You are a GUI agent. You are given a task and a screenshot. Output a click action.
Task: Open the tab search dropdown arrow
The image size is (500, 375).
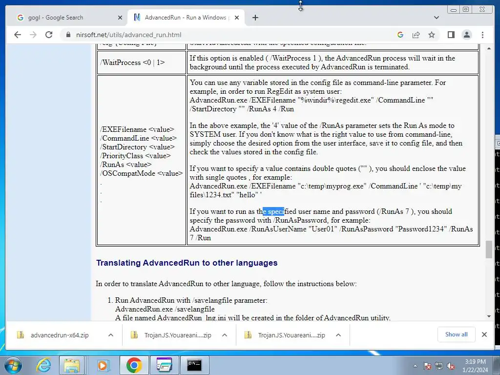click(x=437, y=18)
